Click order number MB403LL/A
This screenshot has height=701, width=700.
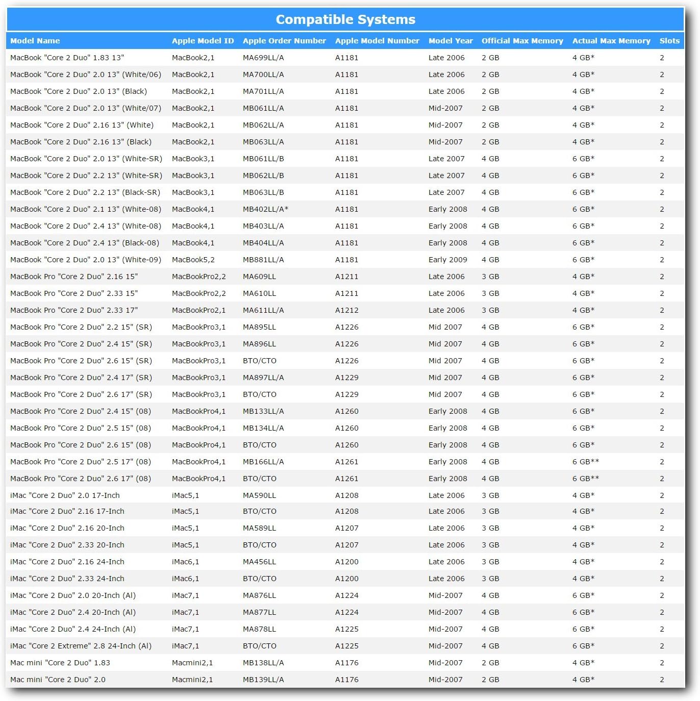[263, 226]
